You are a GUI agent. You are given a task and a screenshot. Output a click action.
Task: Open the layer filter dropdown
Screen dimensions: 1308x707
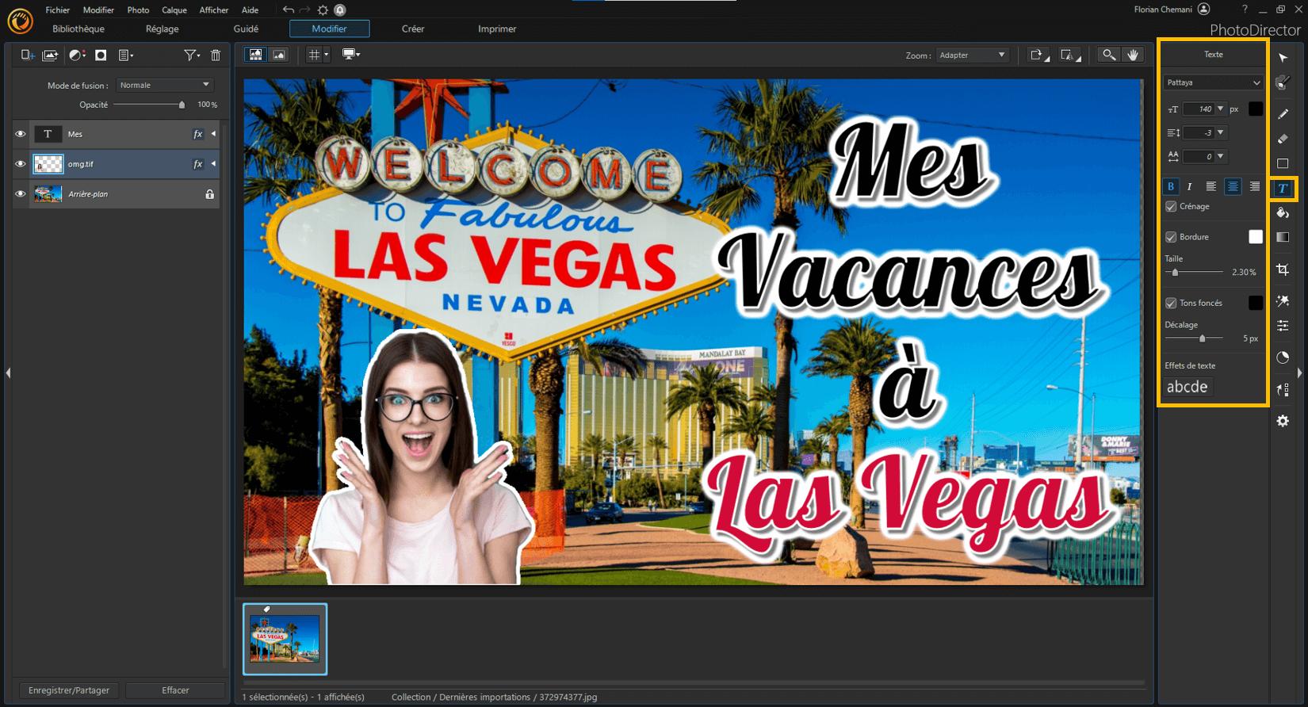(x=191, y=55)
